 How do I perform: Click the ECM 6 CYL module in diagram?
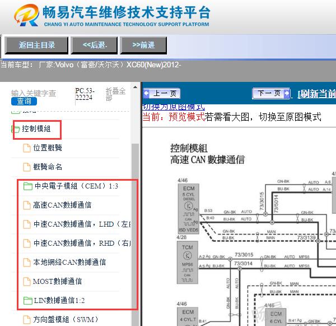click(x=276, y=318)
